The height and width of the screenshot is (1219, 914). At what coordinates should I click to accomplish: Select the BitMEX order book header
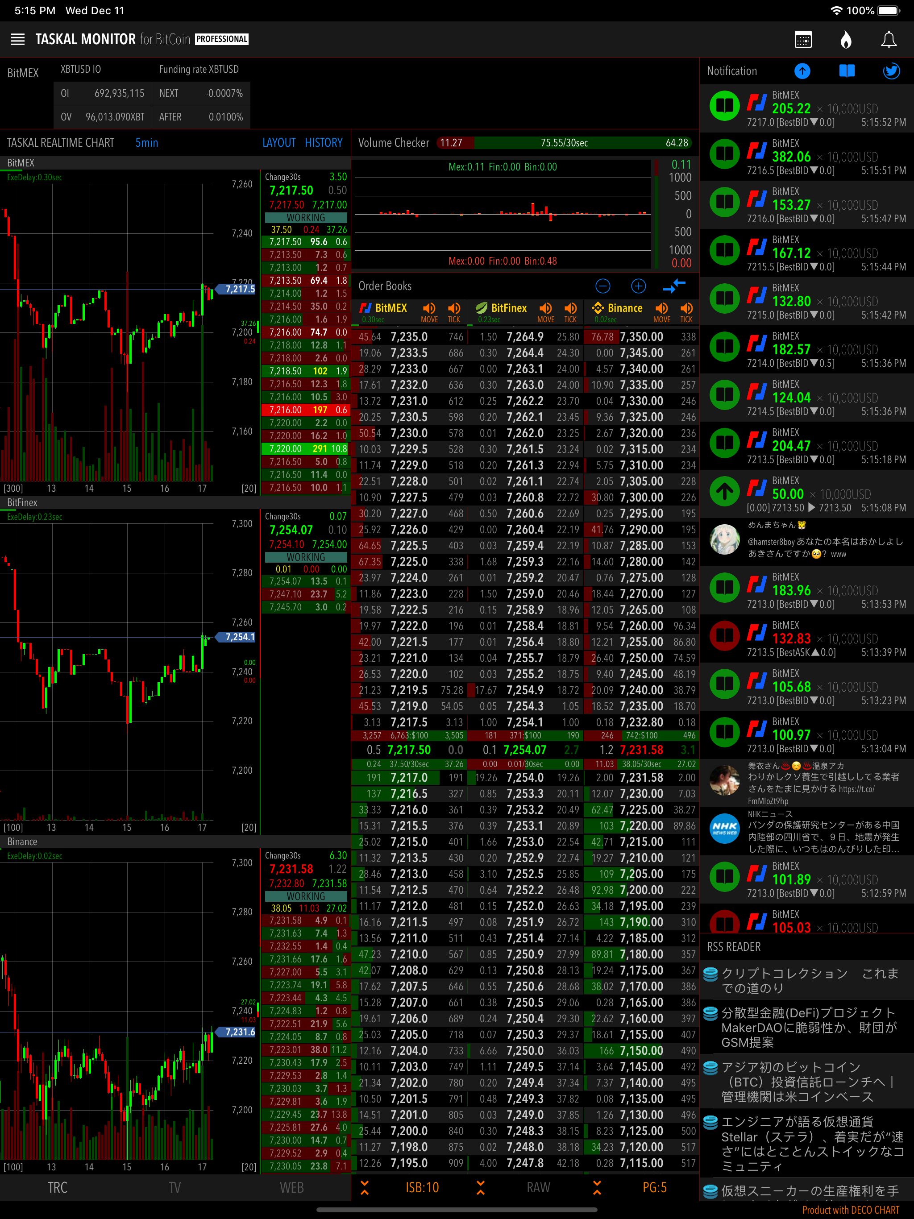coord(384,308)
